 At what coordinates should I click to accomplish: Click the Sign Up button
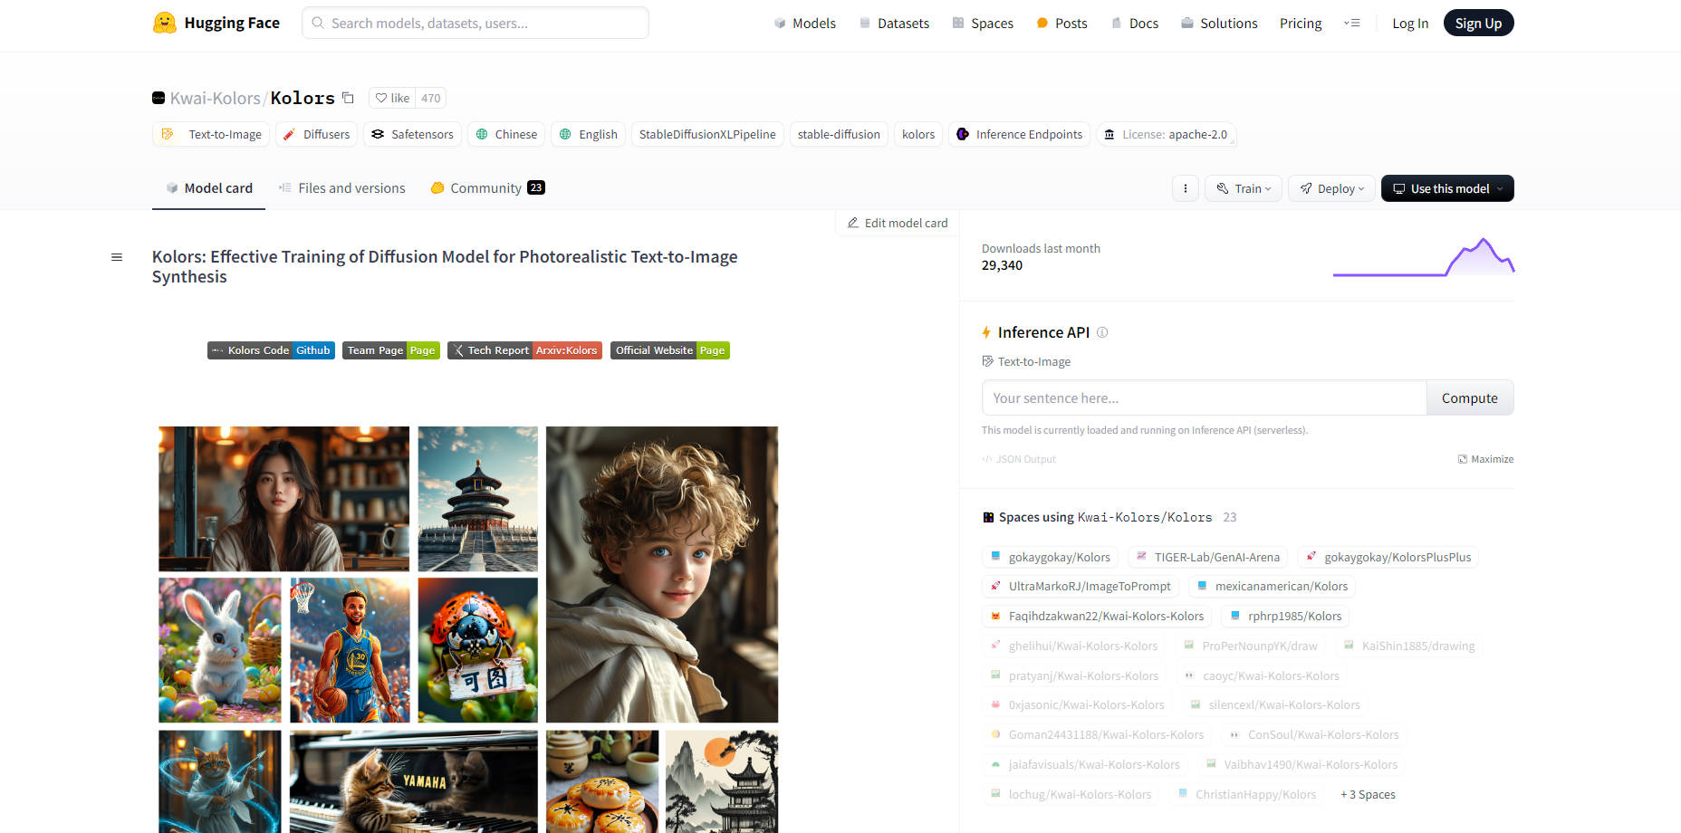1478,23
